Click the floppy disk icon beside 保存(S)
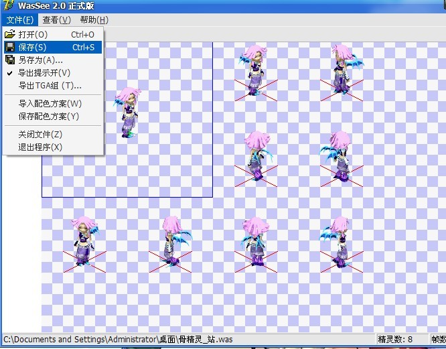Image resolution: width=446 pixels, height=349 pixels. (10, 47)
